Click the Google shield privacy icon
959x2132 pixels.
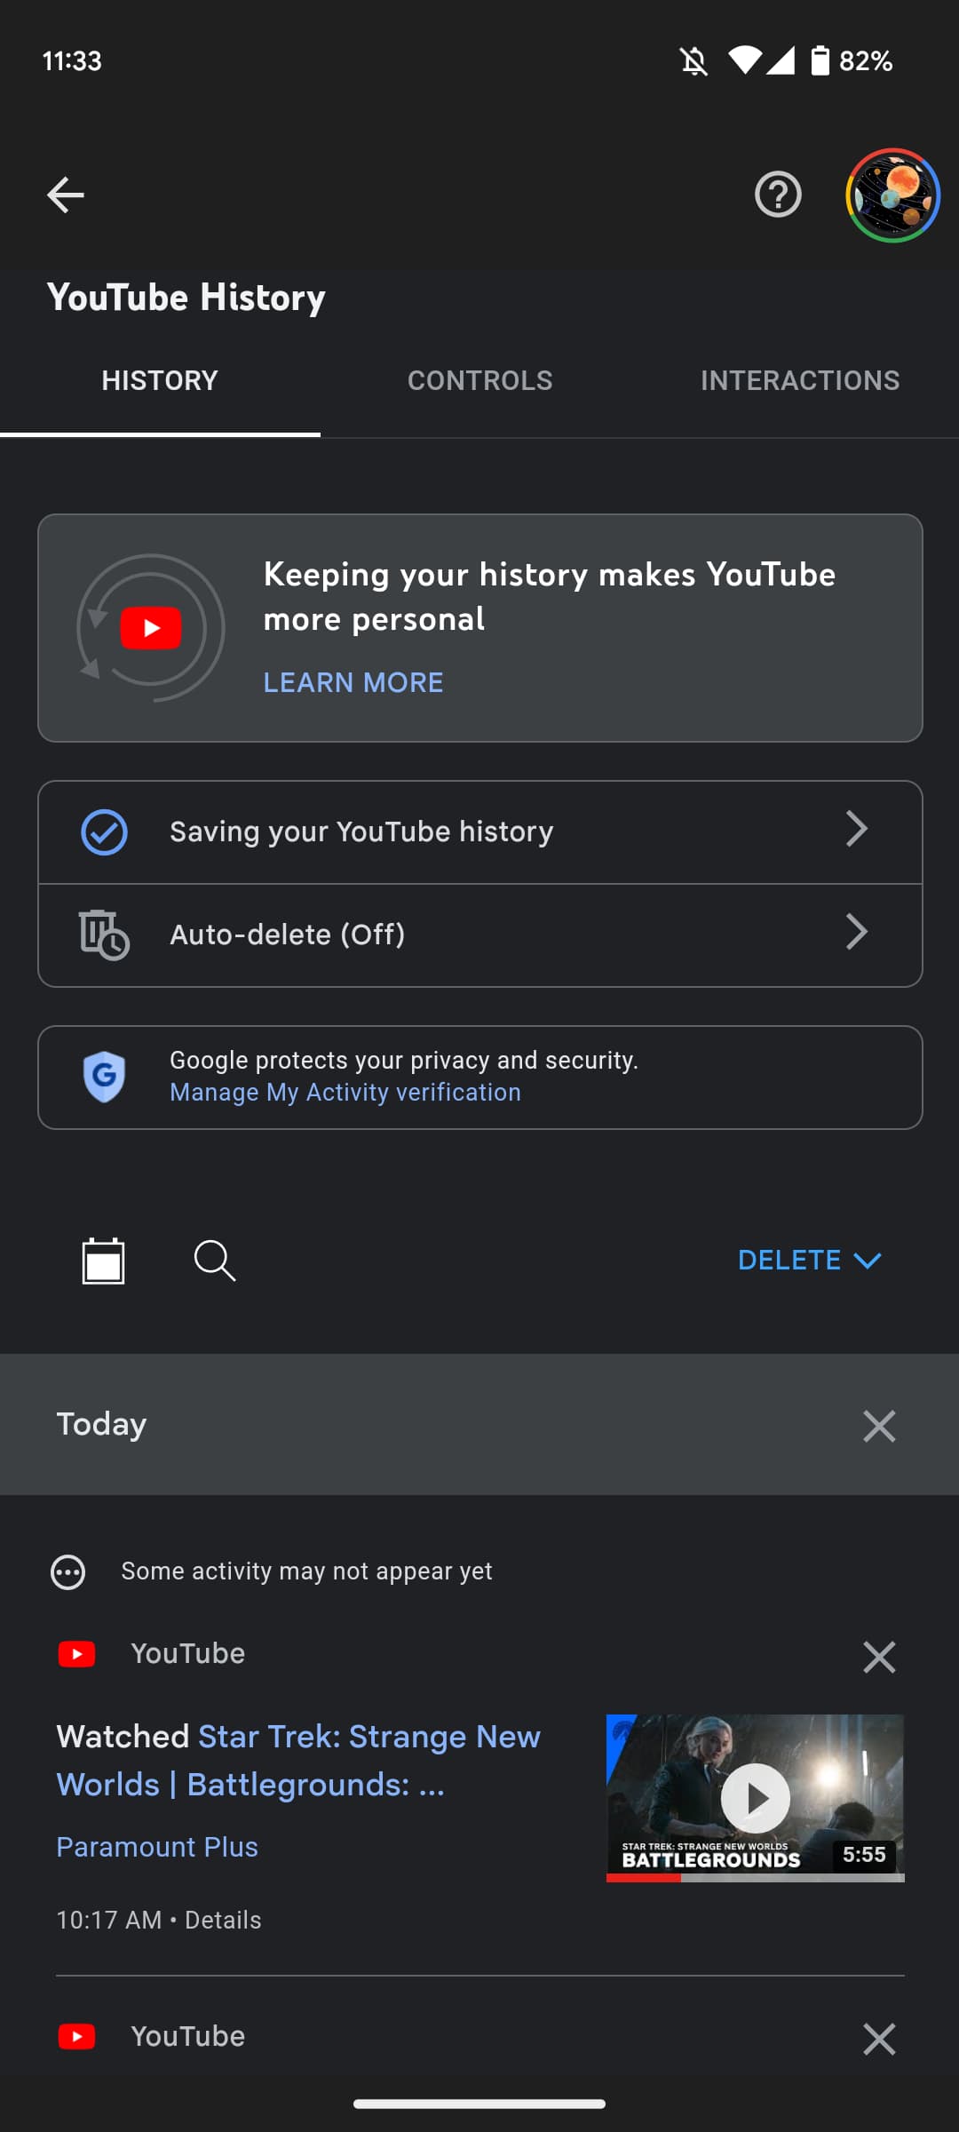click(104, 1077)
